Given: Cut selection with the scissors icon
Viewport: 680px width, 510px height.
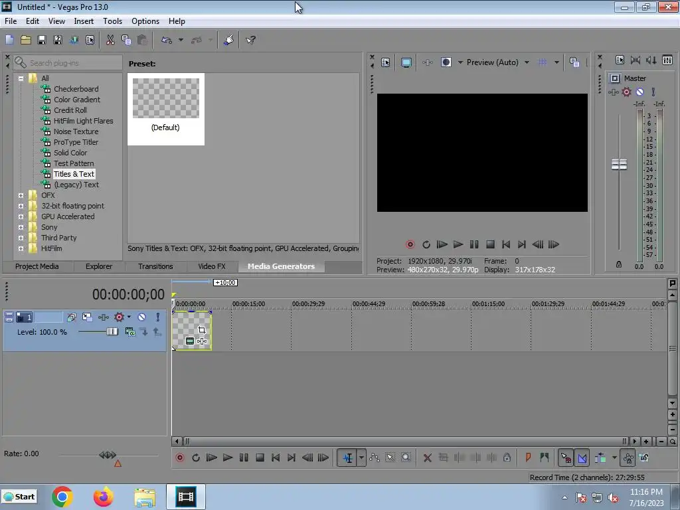Looking at the screenshot, I should (x=110, y=40).
